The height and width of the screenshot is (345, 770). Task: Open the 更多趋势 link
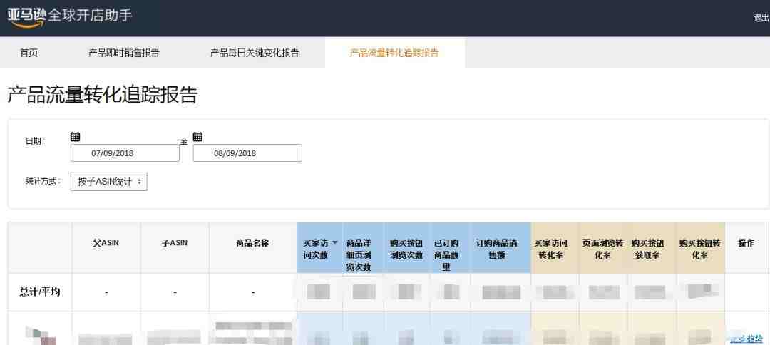pyautogui.click(x=746, y=339)
